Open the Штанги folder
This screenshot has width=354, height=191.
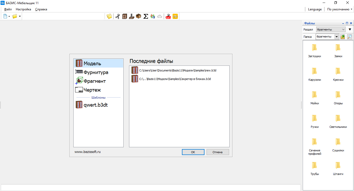tap(338, 169)
